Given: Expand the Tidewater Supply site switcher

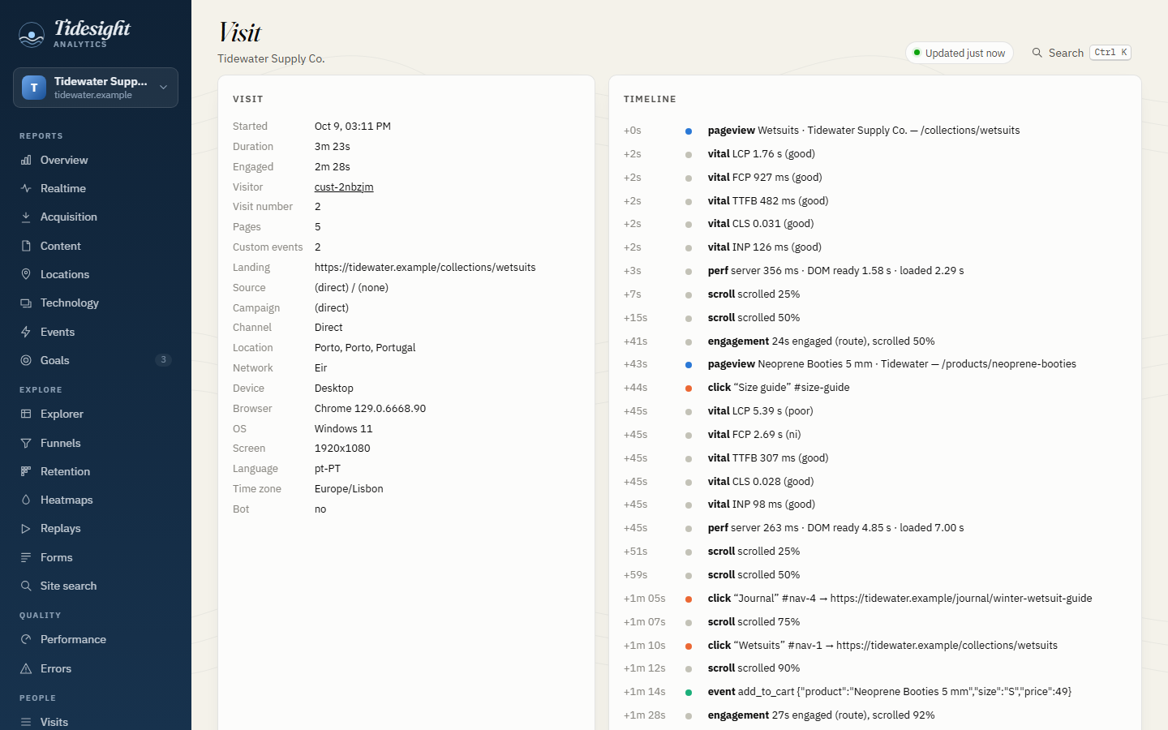Looking at the screenshot, I should pos(96,88).
